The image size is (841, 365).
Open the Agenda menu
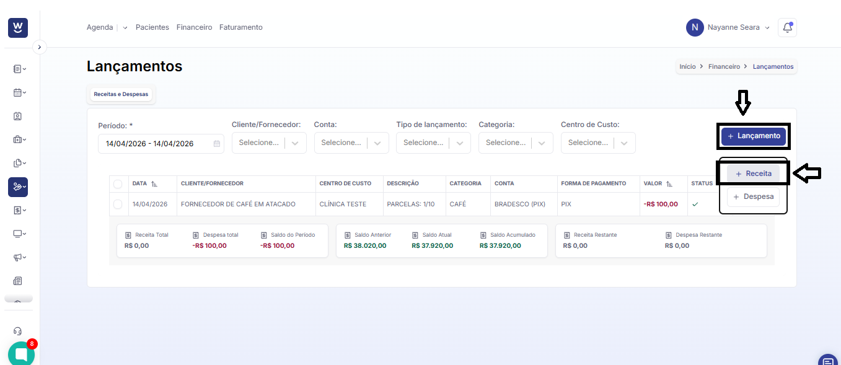click(x=100, y=27)
